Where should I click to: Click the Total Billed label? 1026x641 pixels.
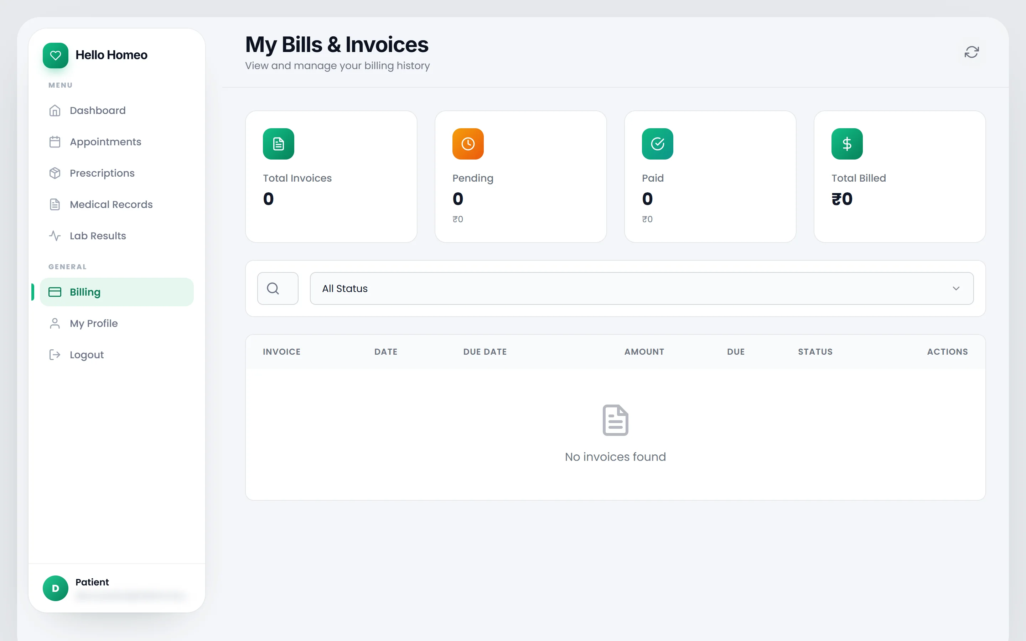[859, 178]
